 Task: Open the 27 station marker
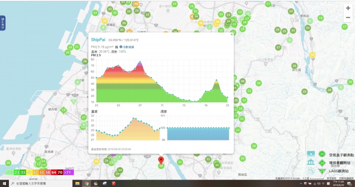click(x=278, y=47)
